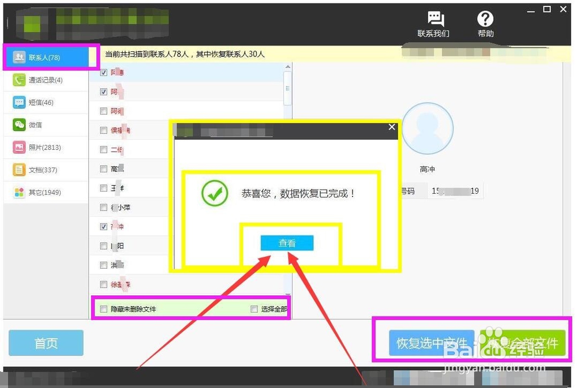Click the 查看 view button
This screenshot has width=577, height=388.
pos(286,243)
